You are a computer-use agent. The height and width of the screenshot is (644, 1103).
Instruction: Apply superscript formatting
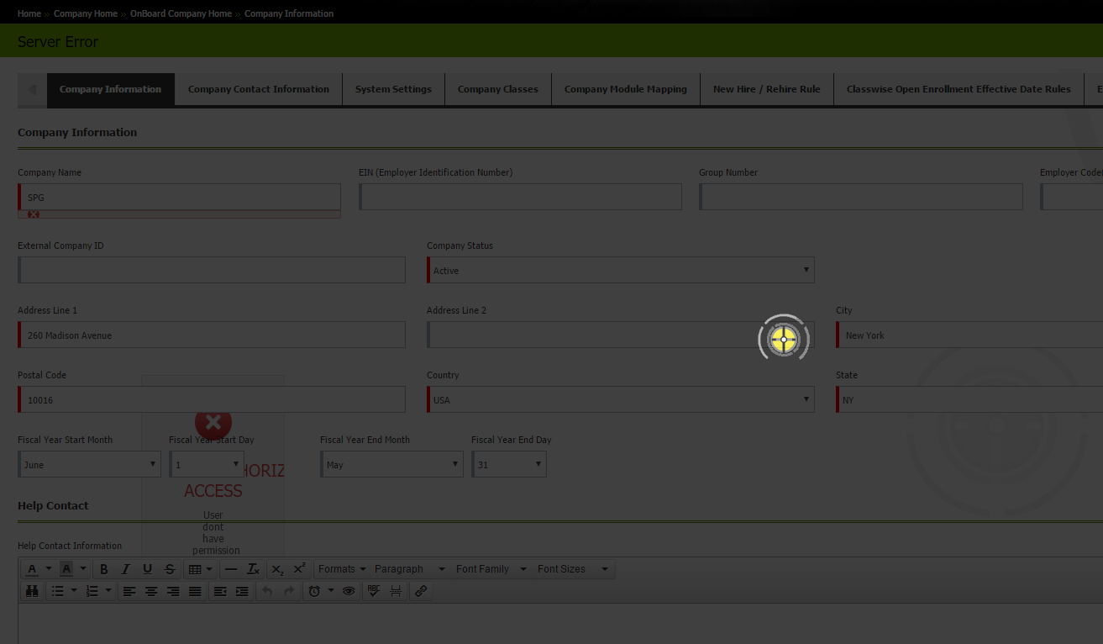coord(300,569)
